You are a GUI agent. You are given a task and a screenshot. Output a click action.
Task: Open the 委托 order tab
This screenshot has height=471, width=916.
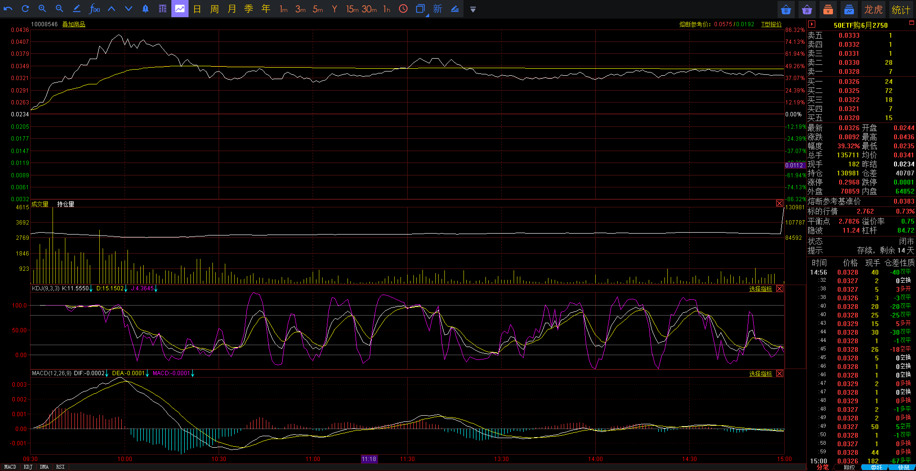(876, 467)
